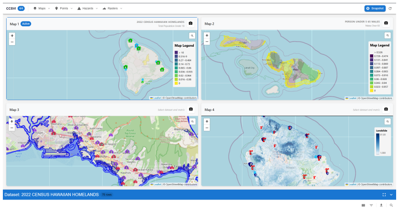Open the search magnifier on Map 4
This screenshot has height=210, width=399.
coord(387,121)
